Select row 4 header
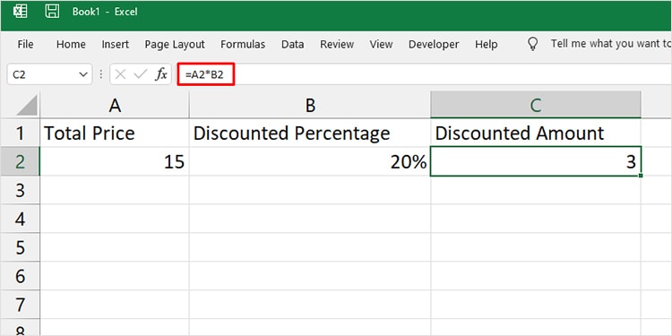This screenshot has width=672, height=336. (20, 219)
